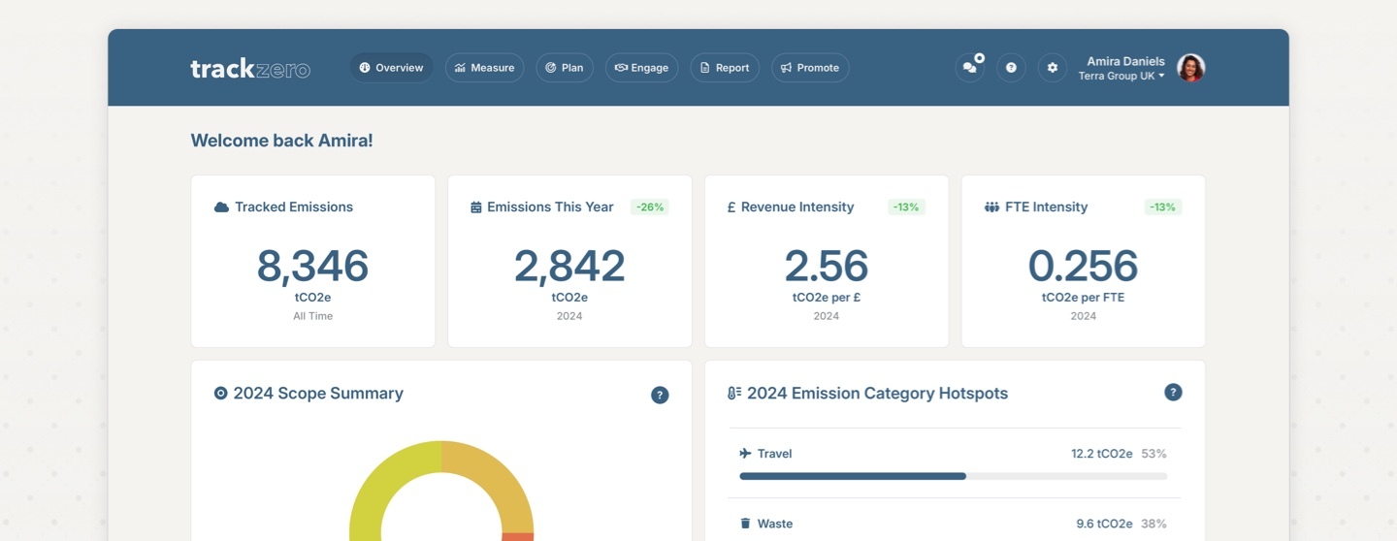Image resolution: width=1397 pixels, height=541 pixels.
Task: Click the Waste hotspot label
Action: (775, 524)
